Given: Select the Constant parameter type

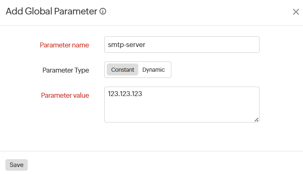Looking at the screenshot, I should (123, 70).
